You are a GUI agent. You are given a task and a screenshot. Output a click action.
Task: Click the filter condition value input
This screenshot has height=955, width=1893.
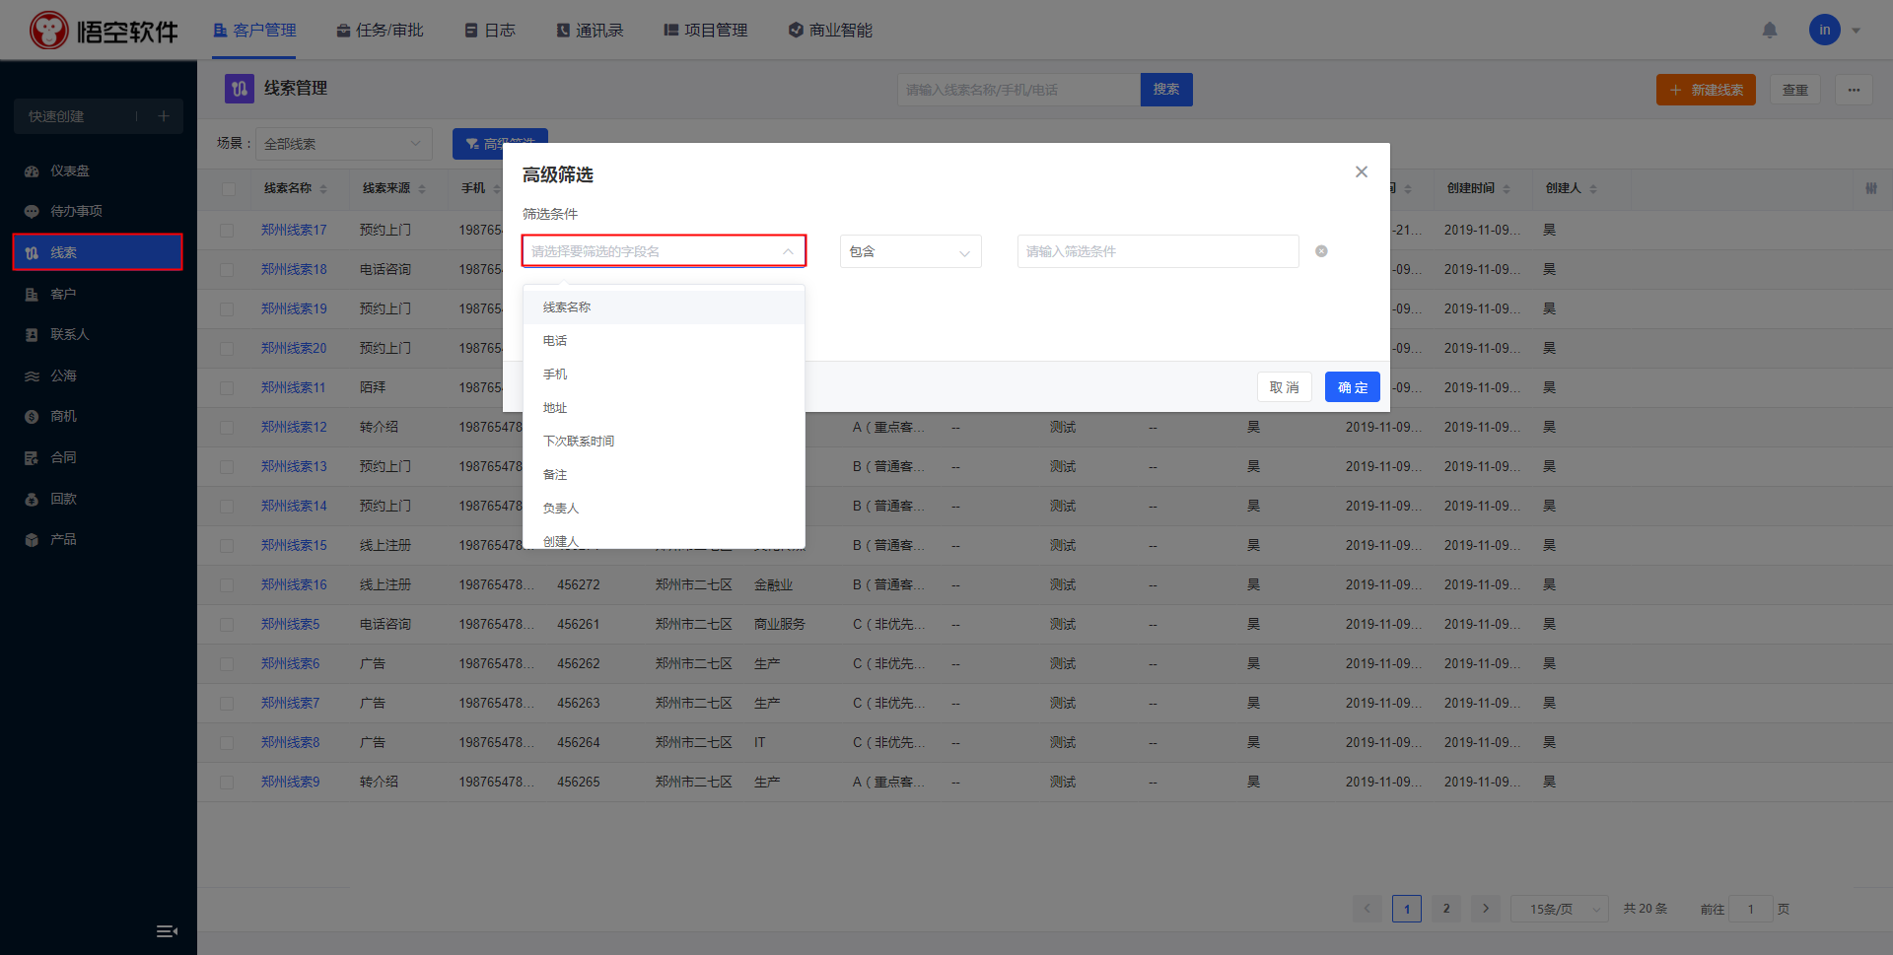pos(1157,251)
